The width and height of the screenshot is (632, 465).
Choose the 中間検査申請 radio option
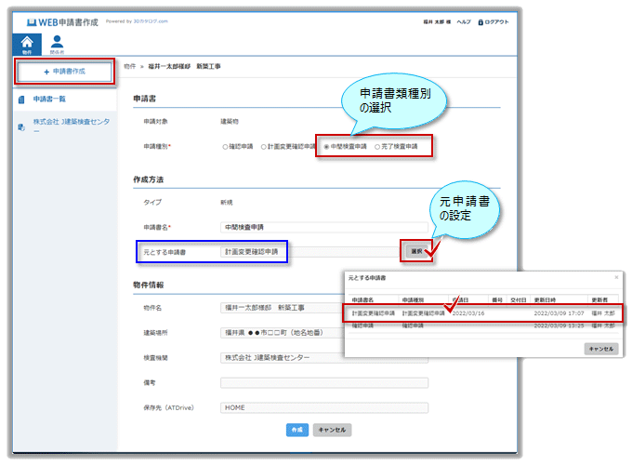(327, 146)
